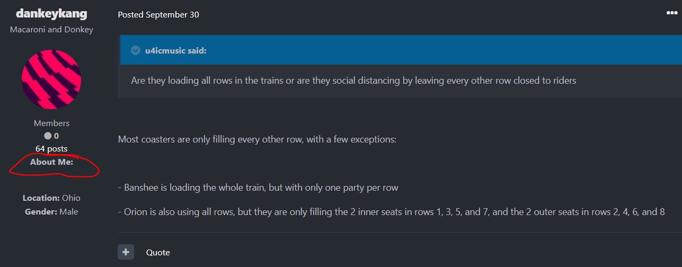Open the three-dot post options menu
The width and height of the screenshot is (682, 267).
(671, 13)
